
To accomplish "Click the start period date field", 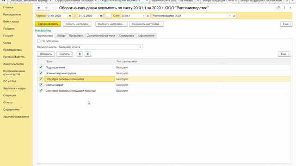I will click(x=57, y=16).
